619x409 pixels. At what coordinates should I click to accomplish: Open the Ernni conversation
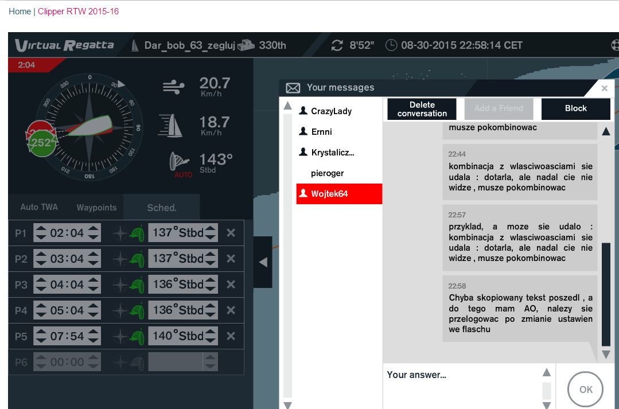click(339, 131)
